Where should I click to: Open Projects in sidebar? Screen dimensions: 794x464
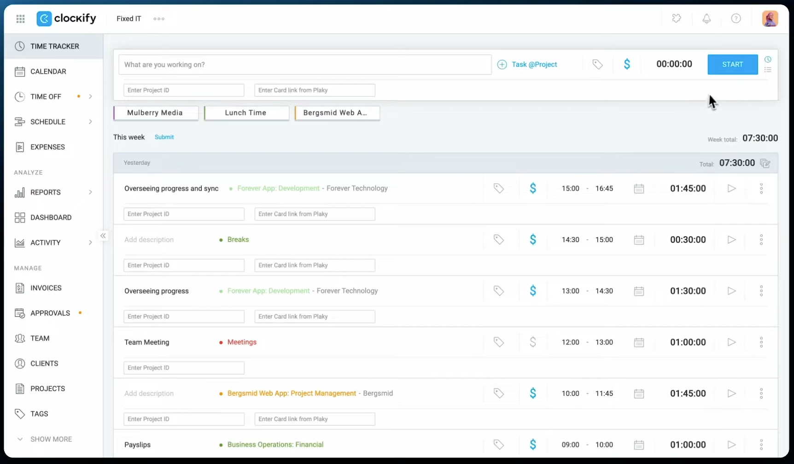click(53, 389)
